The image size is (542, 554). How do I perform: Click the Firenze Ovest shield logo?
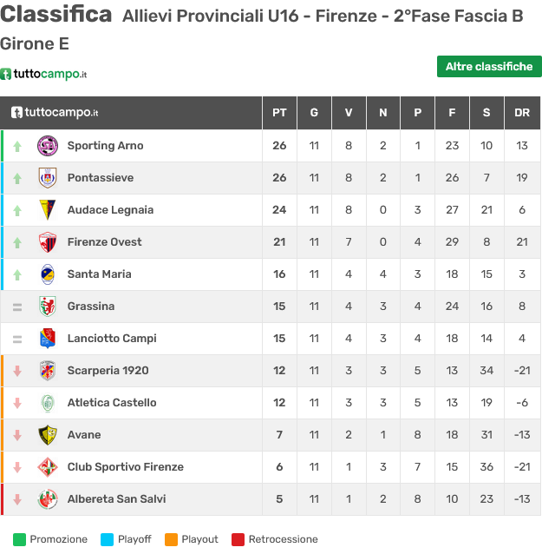pyautogui.click(x=48, y=242)
